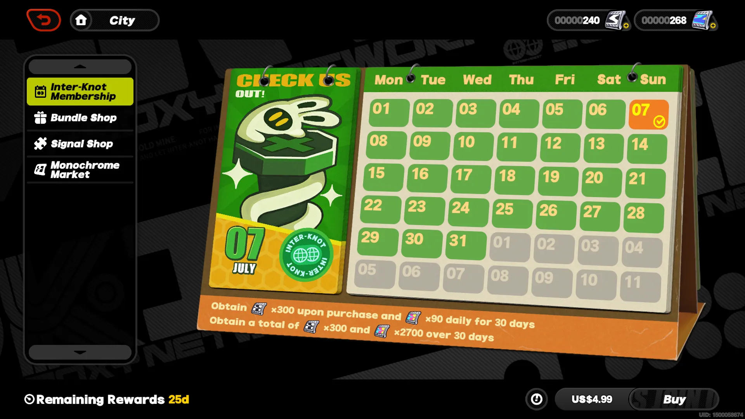Click the power/info icon near Buy button
The image size is (745, 419).
coord(536,399)
